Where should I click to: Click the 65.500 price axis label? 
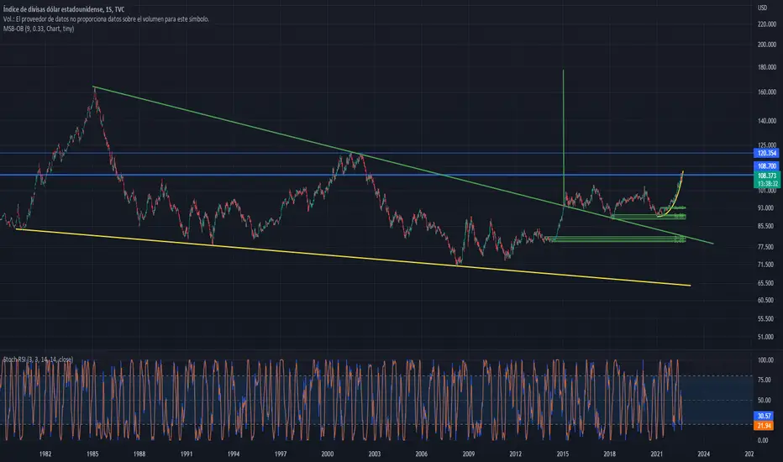tap(765, 283)
